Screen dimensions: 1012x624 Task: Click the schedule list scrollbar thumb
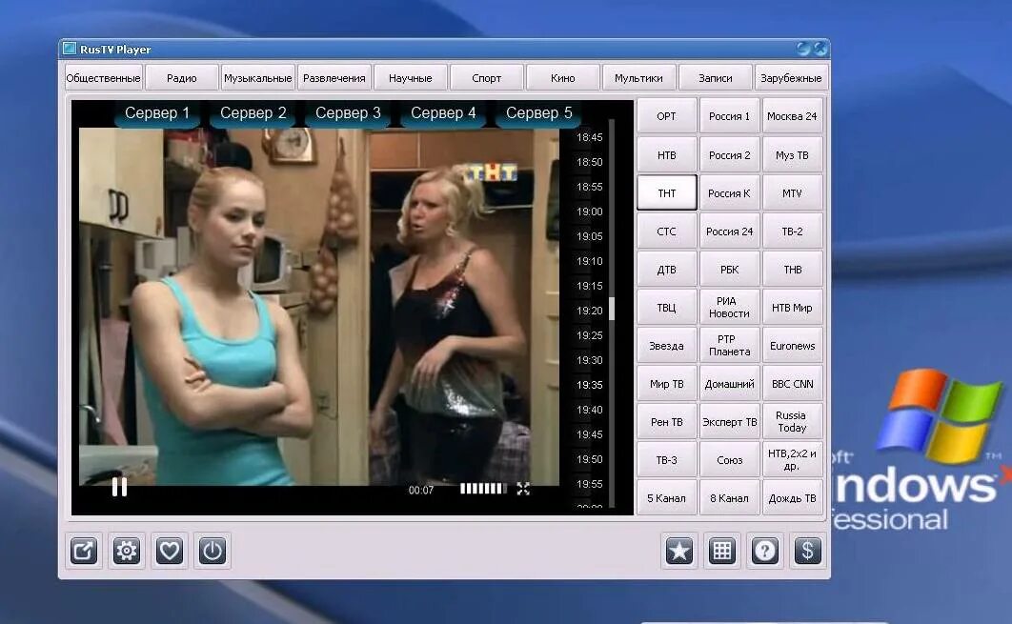611,309
